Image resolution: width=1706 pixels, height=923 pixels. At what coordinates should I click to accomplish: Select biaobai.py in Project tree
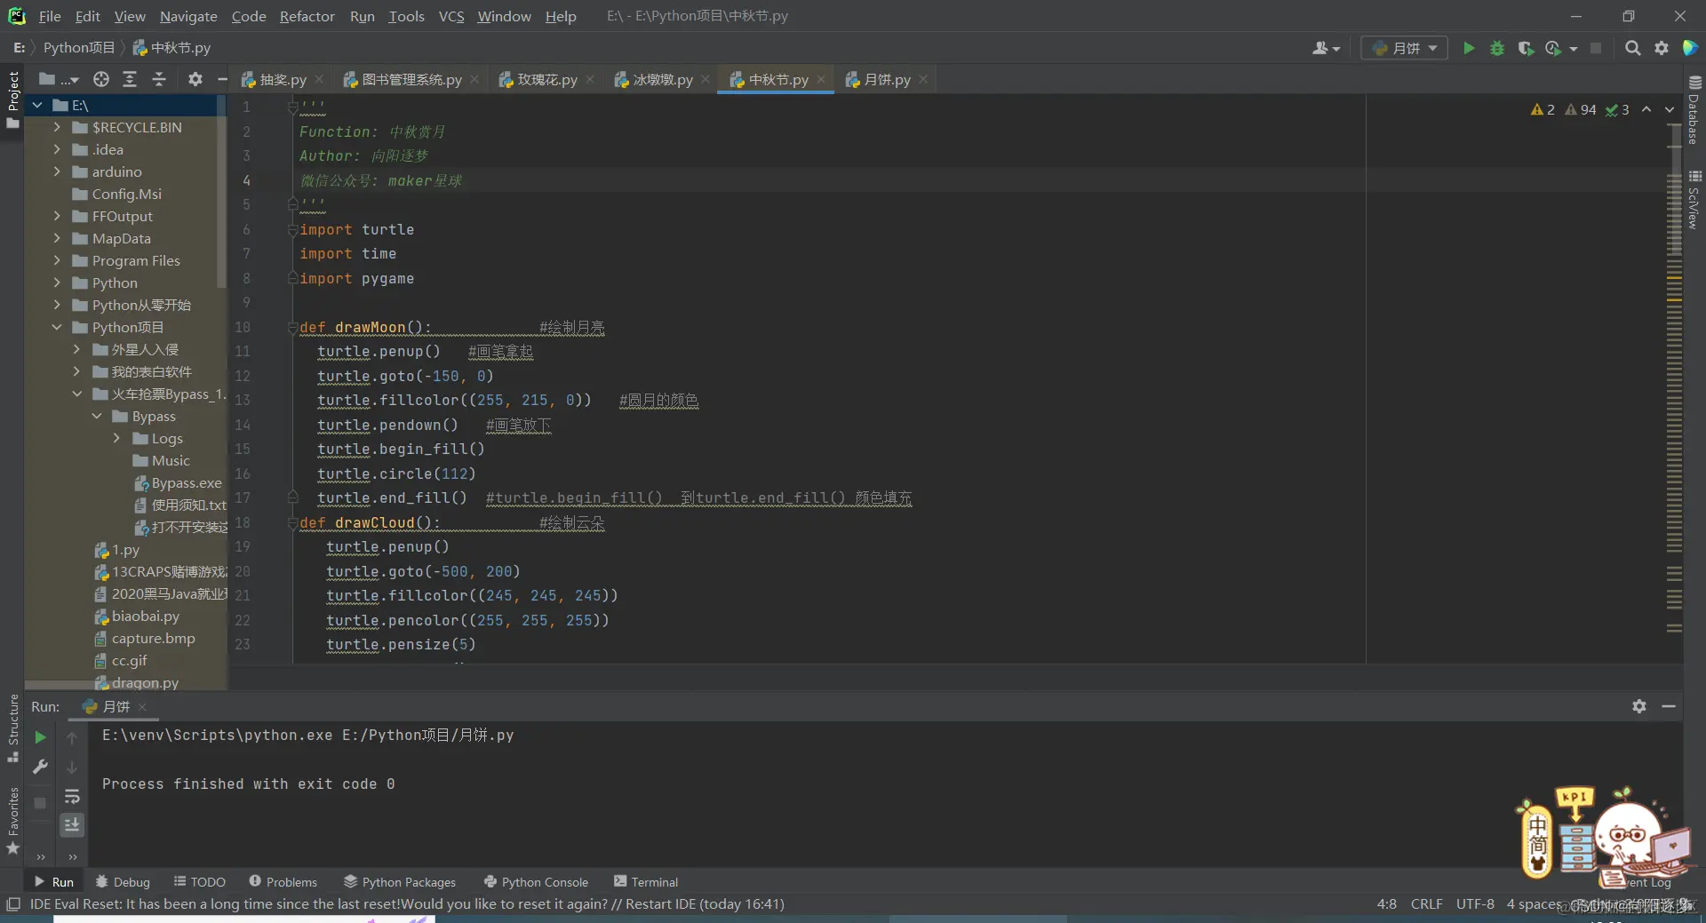tap(145, 616)
